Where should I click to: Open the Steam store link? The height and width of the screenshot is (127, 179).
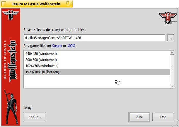pyautogui.click(x=57, y=46)
